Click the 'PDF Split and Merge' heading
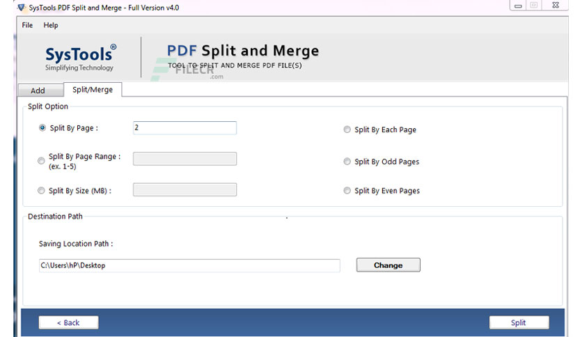 coord(243,50)
